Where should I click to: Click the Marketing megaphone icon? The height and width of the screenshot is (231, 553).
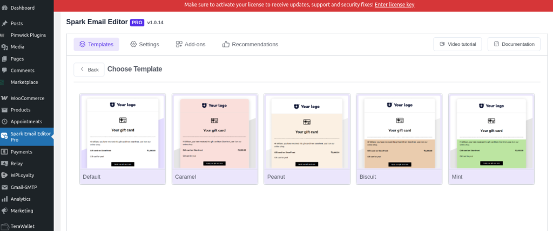point(4,211)
